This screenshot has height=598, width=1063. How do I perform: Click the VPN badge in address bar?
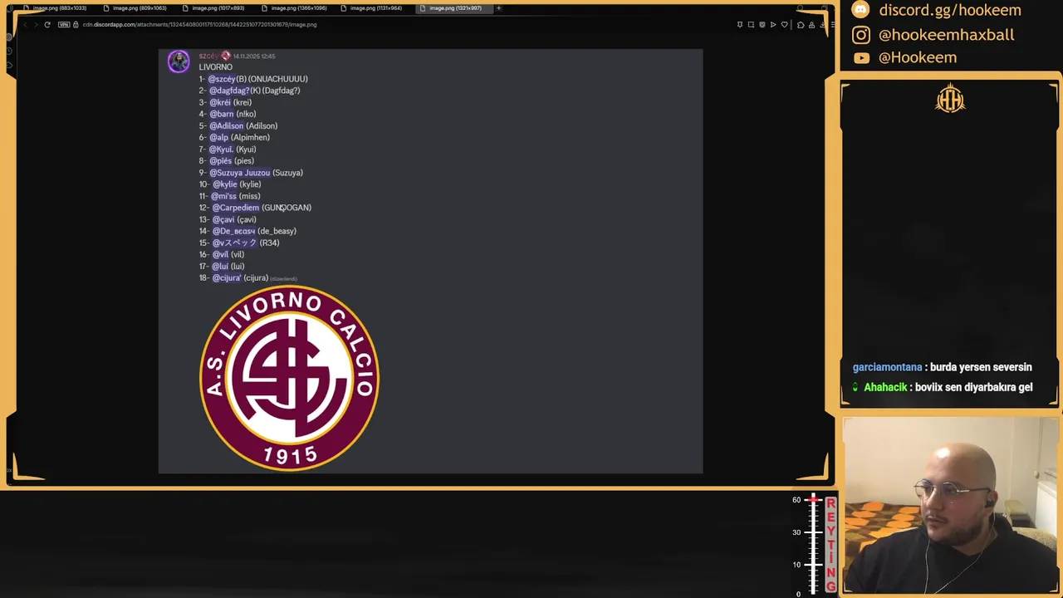click(64, 24)
